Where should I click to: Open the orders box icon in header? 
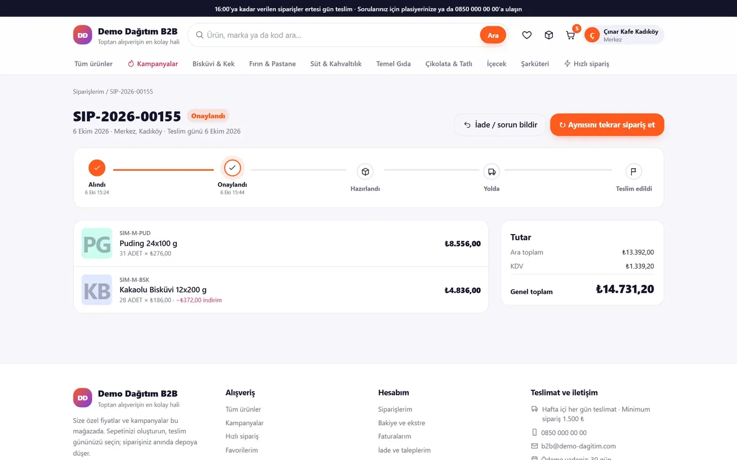549,35
